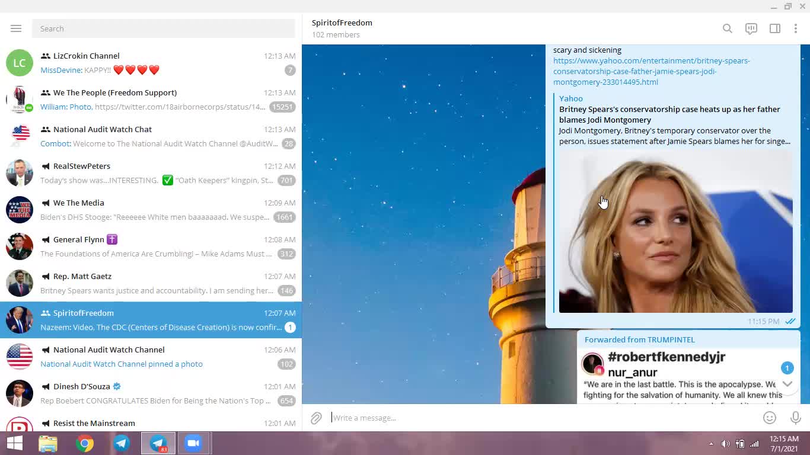Screen dimensions: 810x455
Task: Select the SpiritofFreedom chat row
Action: [151, 320]
